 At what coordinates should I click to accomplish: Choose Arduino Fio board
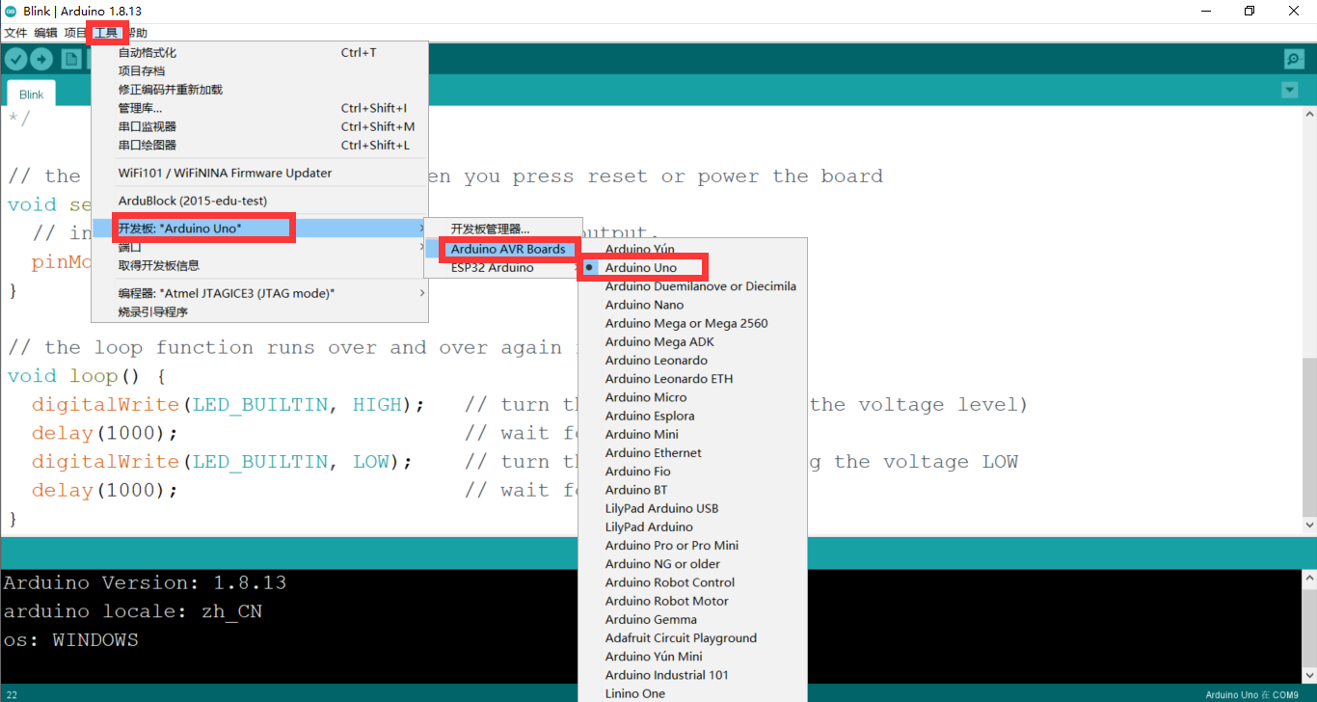692,472
